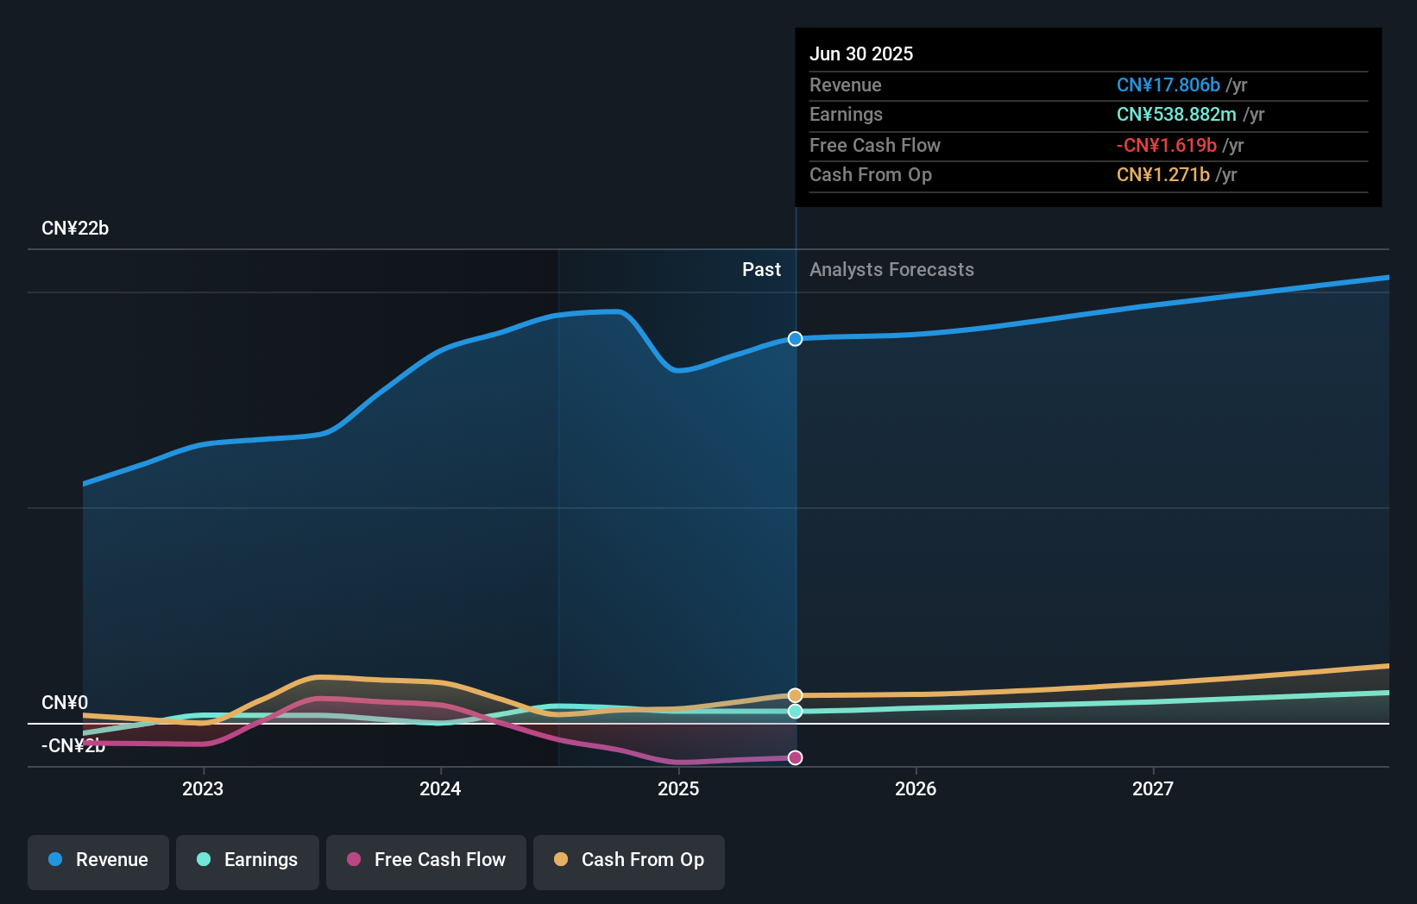The height and width of the screenshot is (904, 1417).
Task: Click the vertical timeline divider at Jun 2025
Action: coord(795,483)
